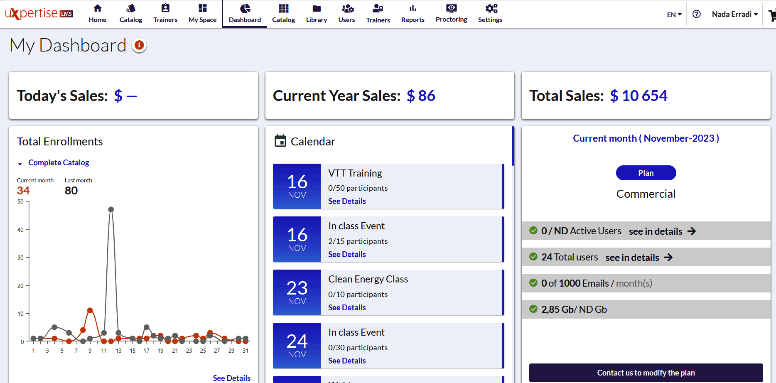Click the 2/15 participants text
Viewport: 776px width, 383px height.
358,241
